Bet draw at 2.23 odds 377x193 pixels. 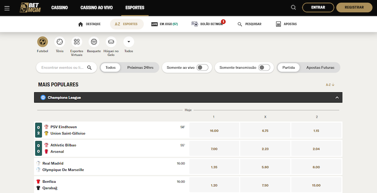point(265,149)
